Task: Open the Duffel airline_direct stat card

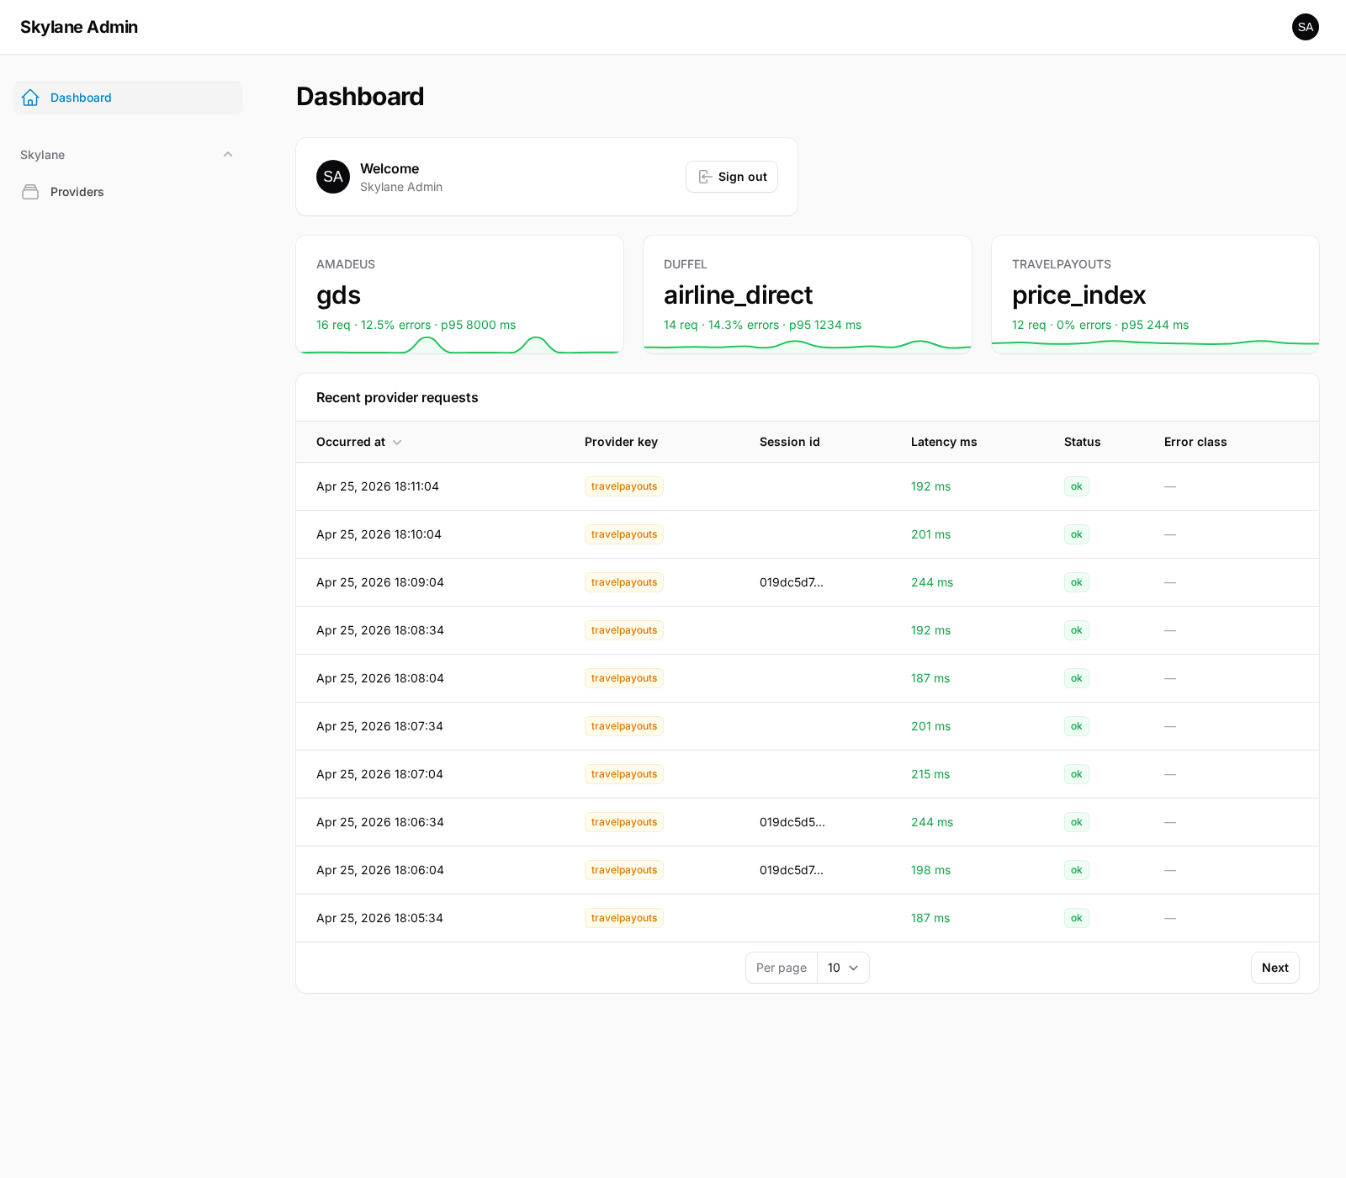Action: point(808,294)
